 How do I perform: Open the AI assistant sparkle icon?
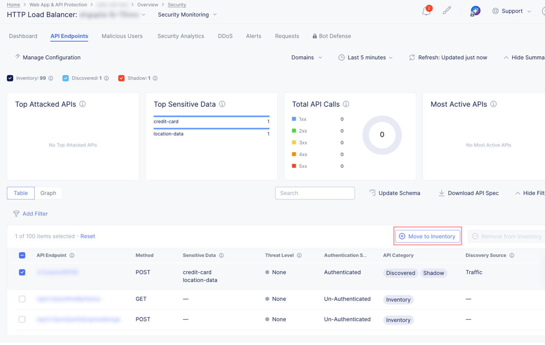[x=475, y=11]
